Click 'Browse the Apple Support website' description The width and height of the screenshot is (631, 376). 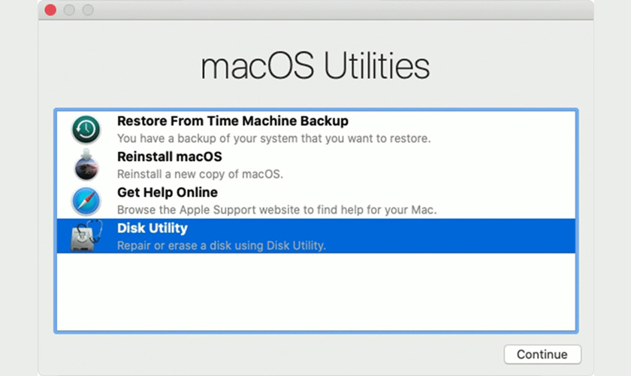click(x=277, y=210)
